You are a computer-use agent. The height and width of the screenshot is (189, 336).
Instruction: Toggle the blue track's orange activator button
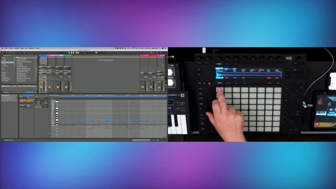pyautogui.click(x=41, y=87)
